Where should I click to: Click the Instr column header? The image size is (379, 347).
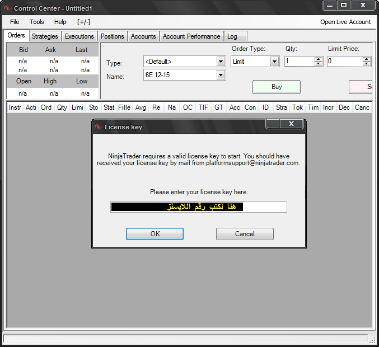pos(15,107)
